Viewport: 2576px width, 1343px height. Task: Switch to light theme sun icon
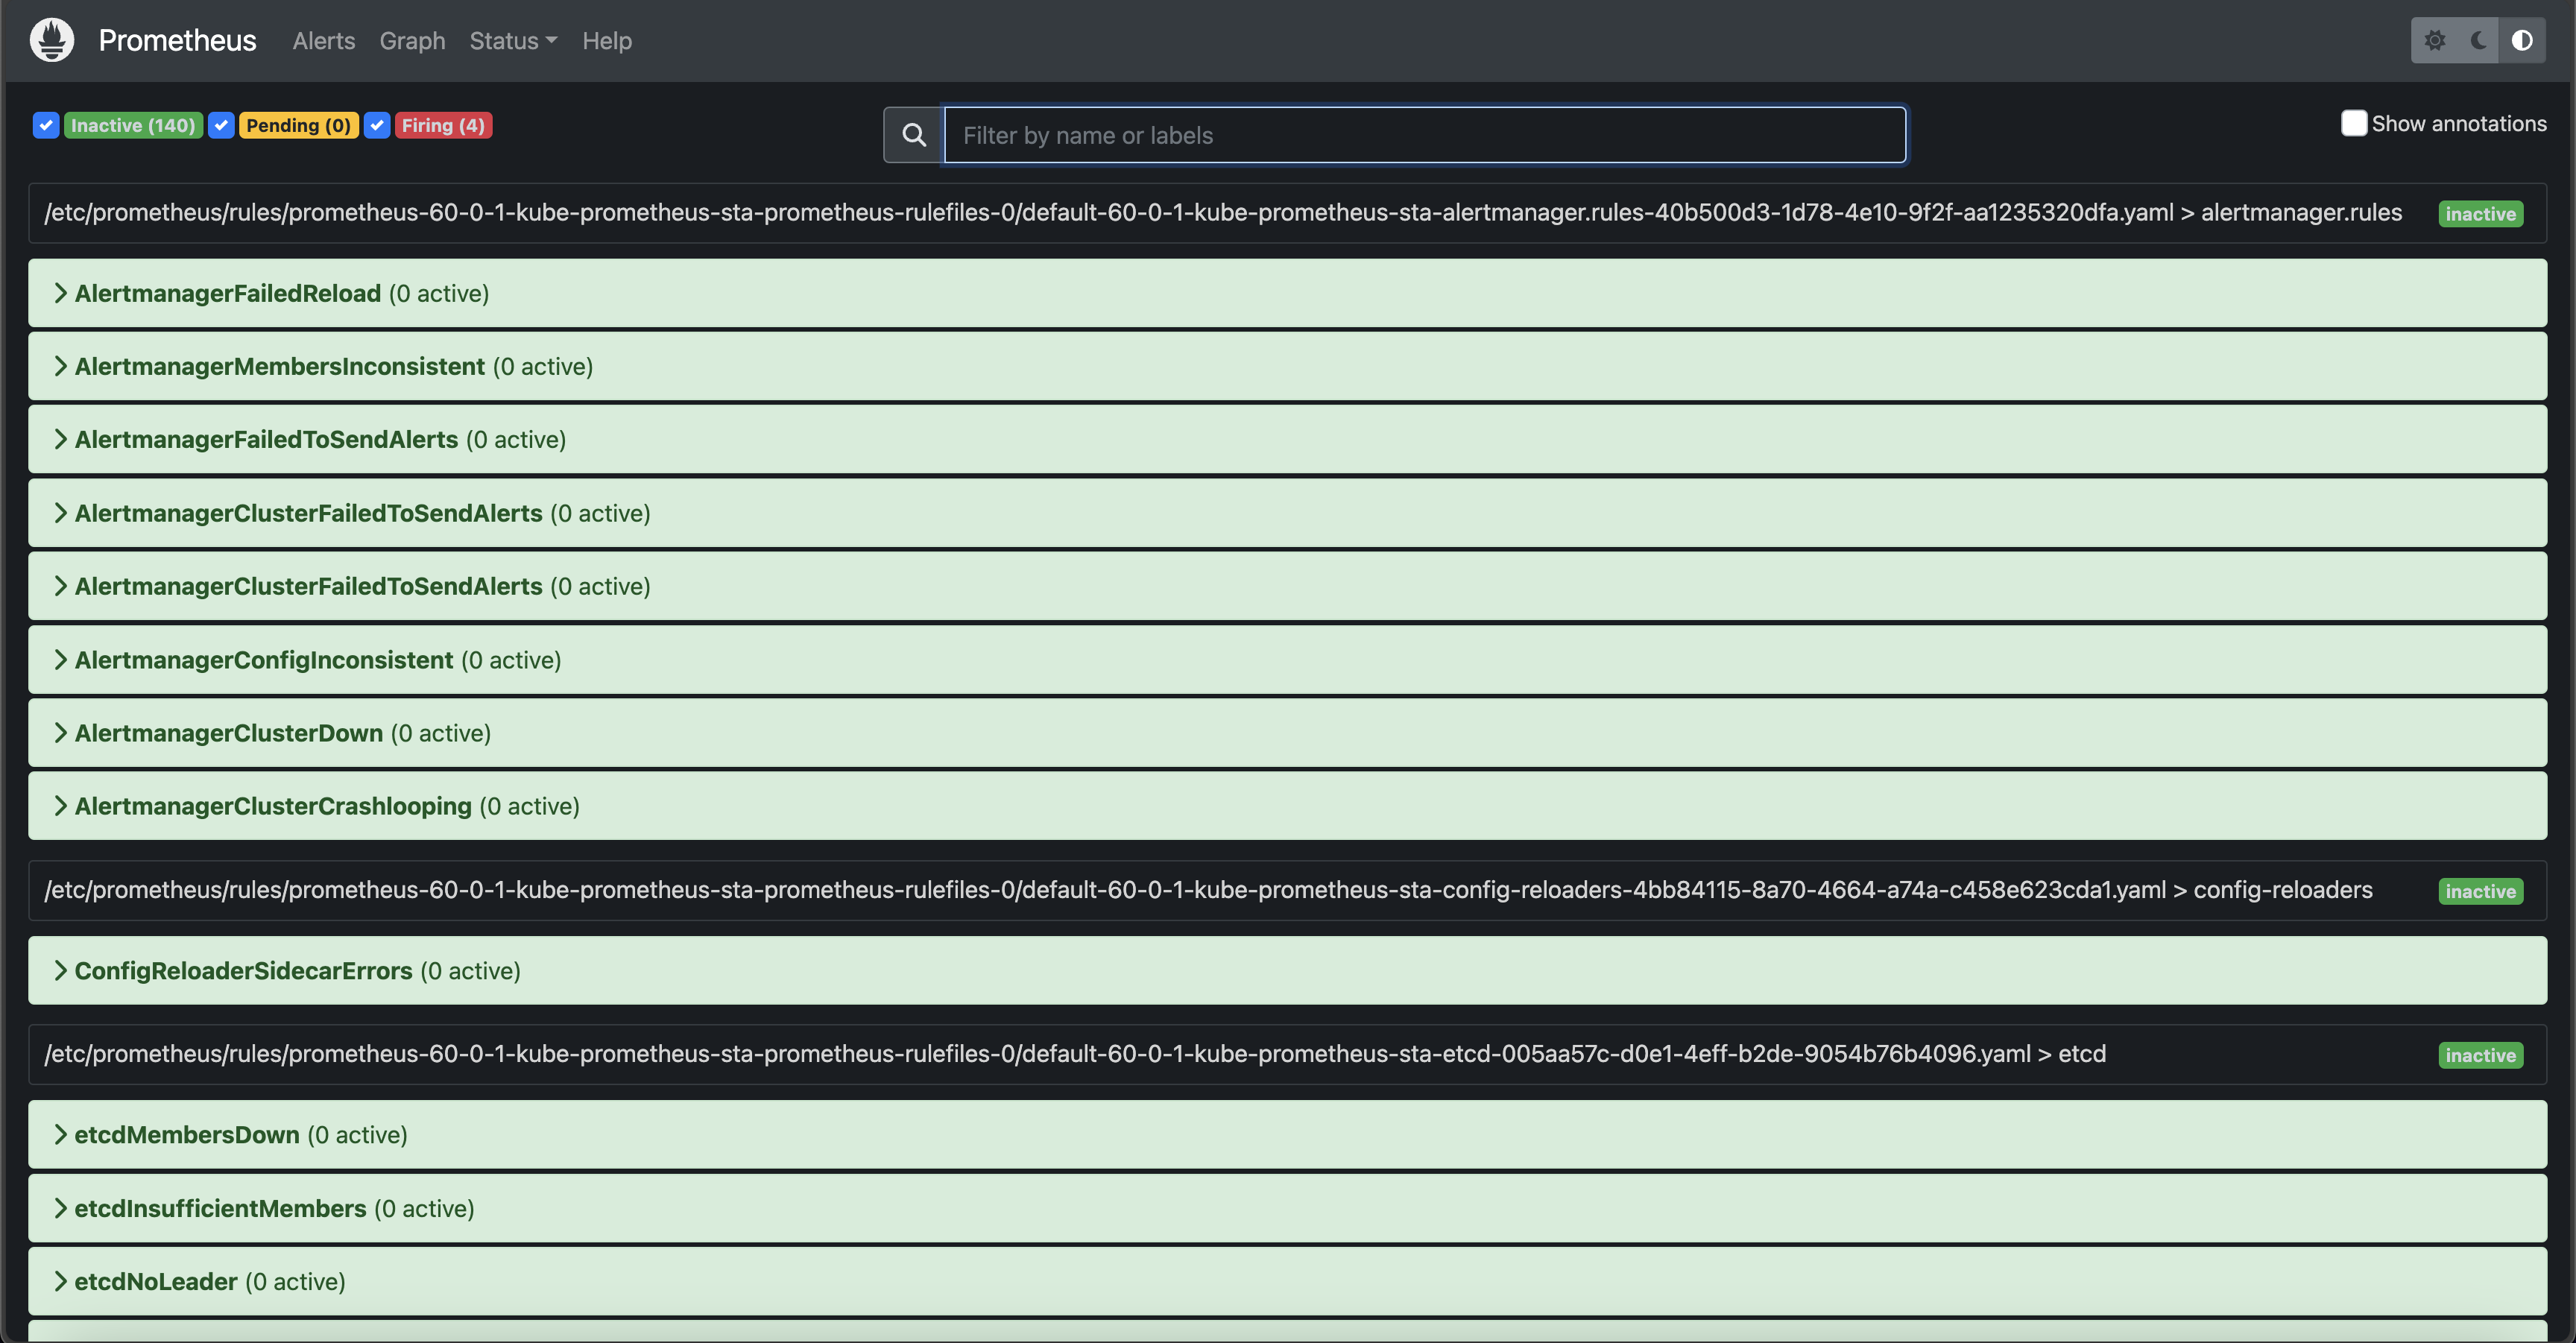(x=2435, y=40)
